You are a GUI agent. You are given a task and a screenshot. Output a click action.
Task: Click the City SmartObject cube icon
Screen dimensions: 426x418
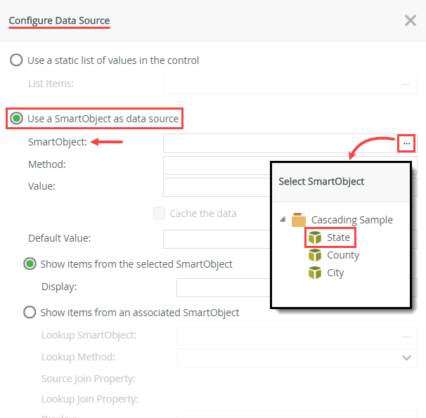(x=315, y=273)
